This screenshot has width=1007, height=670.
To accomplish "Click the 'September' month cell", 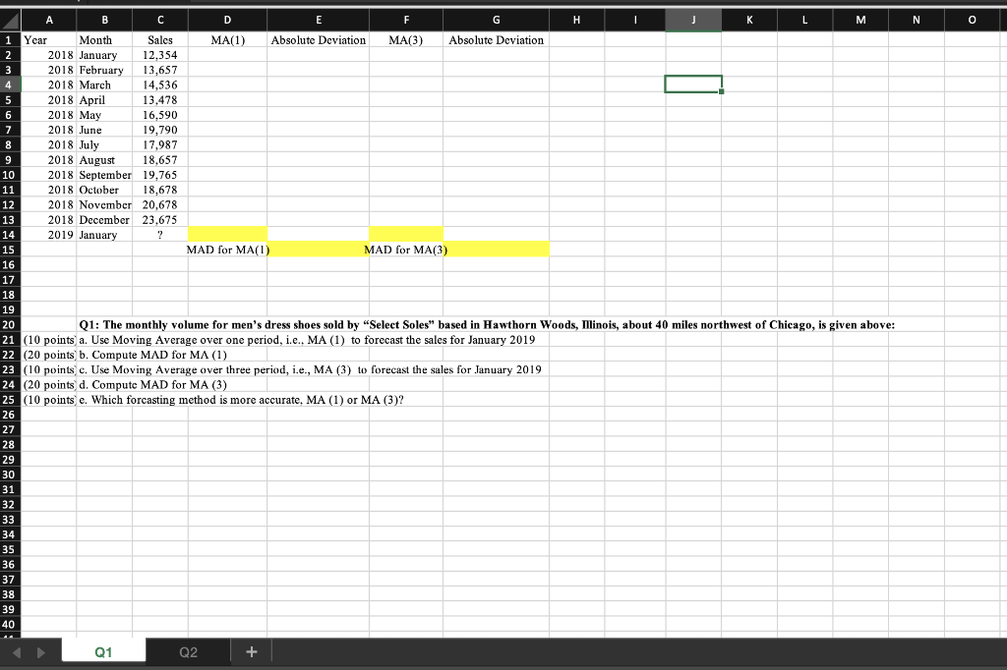I will [104, 175].
